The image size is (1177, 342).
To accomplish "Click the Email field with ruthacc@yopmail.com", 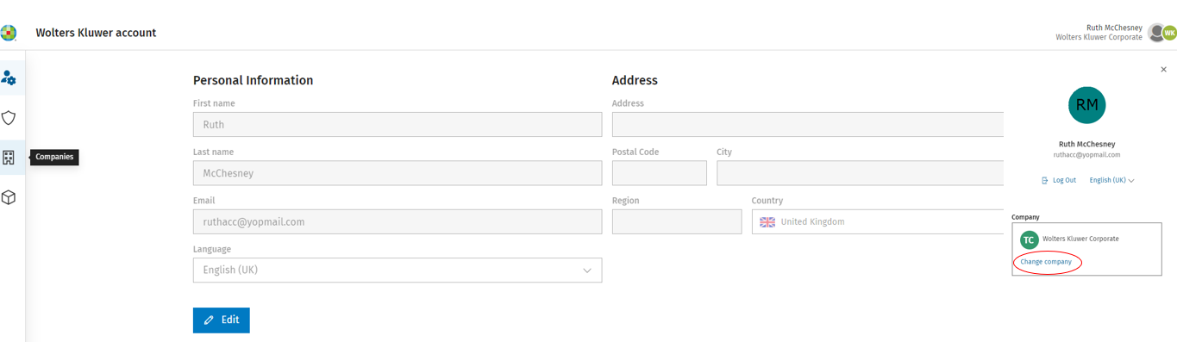I will click(x=398, y=221).
